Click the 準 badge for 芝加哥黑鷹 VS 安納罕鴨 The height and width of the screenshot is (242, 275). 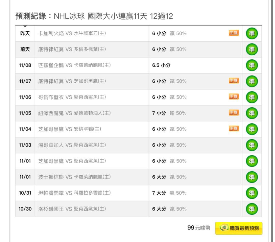[x=252, y=129]
